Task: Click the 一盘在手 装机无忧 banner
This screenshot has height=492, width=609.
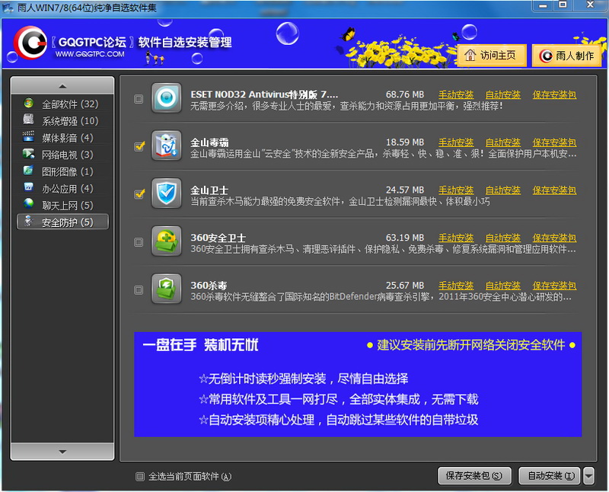Action: pyautogui.click(x=358, y=385)
